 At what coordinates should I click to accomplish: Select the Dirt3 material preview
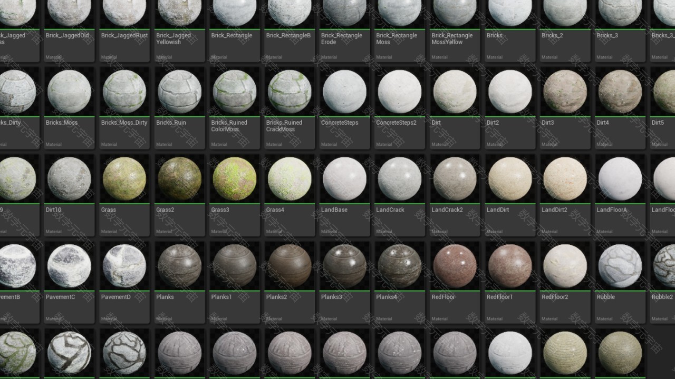coord(565,91)
